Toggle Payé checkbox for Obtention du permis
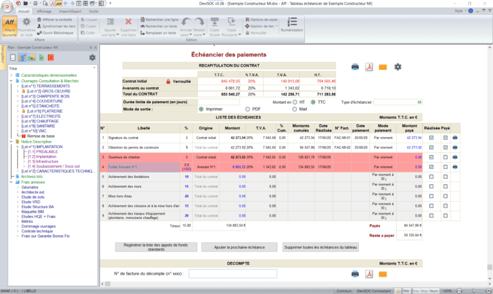The width and height of the screenshot is (493, 294). (x=445, y=147)
